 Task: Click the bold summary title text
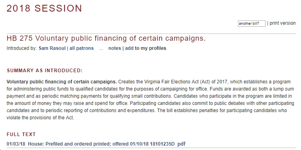[x=62, y=82]
